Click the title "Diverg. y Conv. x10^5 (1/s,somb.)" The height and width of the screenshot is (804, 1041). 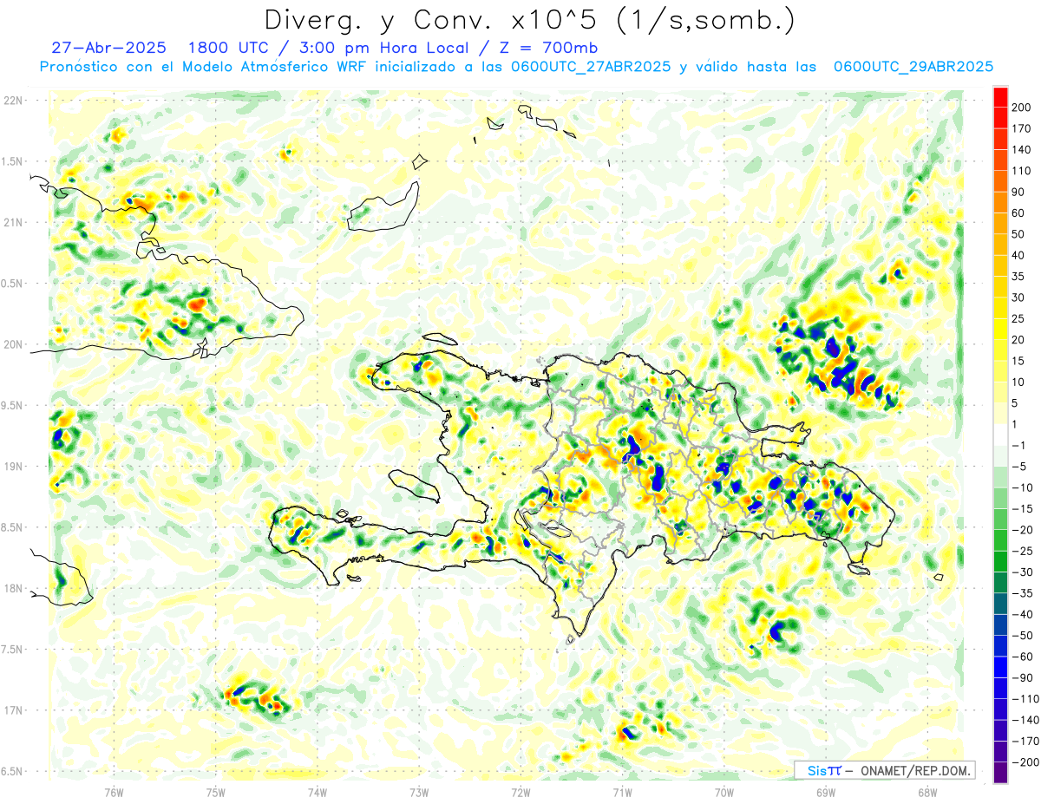(x=528, y=19)
